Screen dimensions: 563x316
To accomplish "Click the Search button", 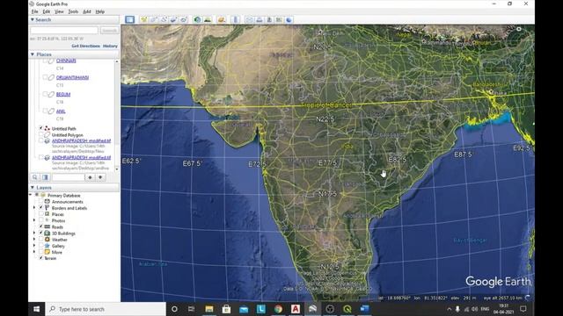I will (x=109, y=31).
